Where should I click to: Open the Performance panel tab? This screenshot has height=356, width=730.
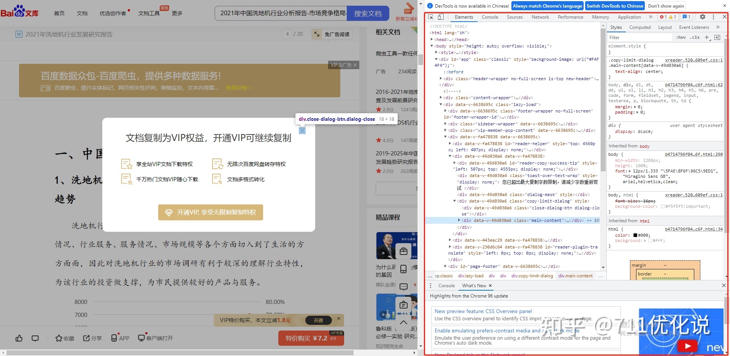570,17
